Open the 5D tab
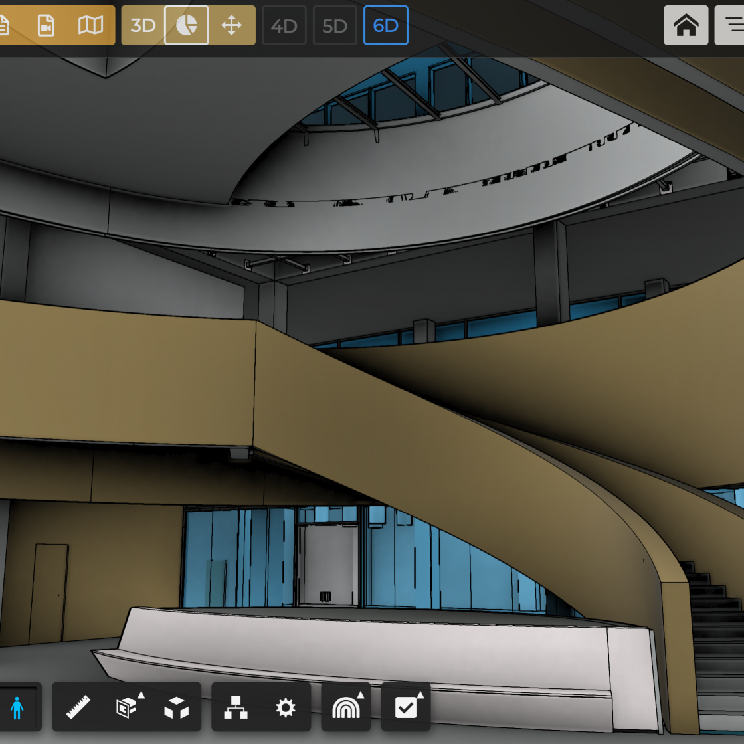Viewport: 744px width, 744px height. click(335, 25)
